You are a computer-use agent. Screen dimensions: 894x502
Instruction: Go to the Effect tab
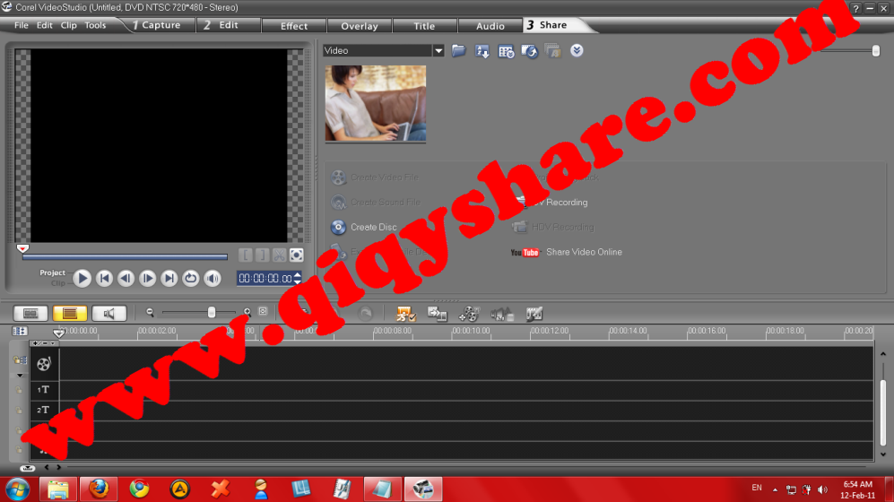293,26
